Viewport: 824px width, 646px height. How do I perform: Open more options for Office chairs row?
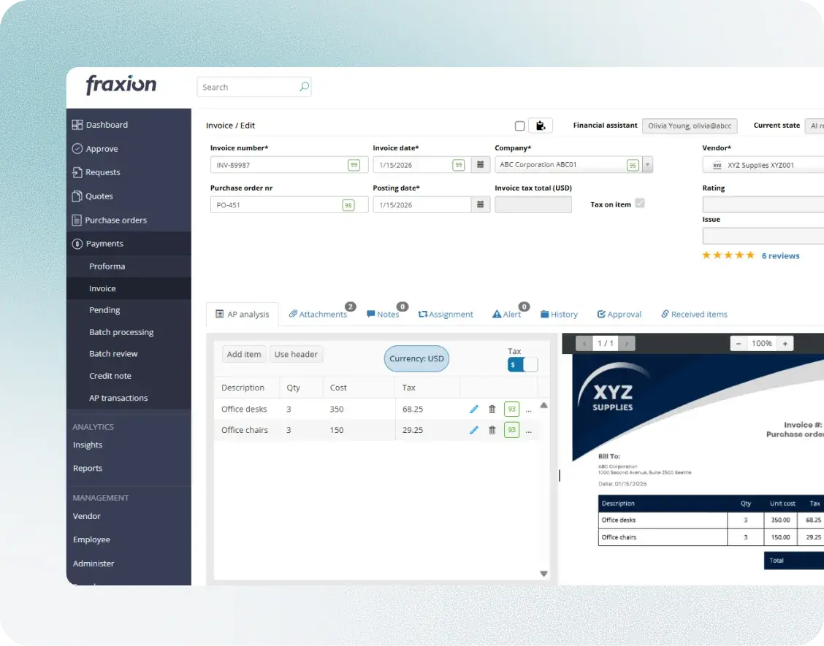529,431
